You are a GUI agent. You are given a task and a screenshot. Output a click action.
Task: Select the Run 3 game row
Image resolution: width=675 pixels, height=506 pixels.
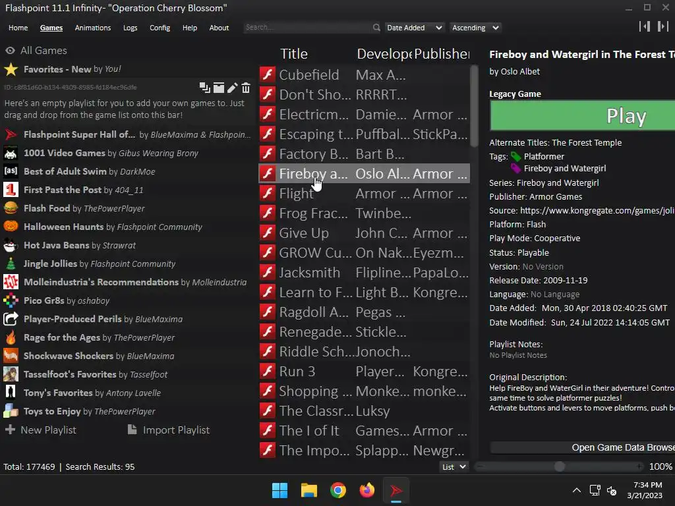coord(364,372)
